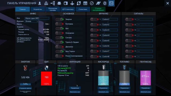The height and width of the screenshot is (96, 171).
Task: Click Управление under ТОПЛИВО
Action: coord(125,88)
